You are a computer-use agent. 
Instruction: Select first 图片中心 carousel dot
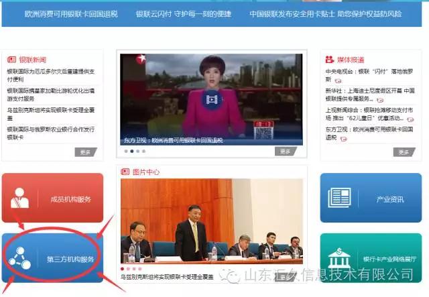pos(122,269)
